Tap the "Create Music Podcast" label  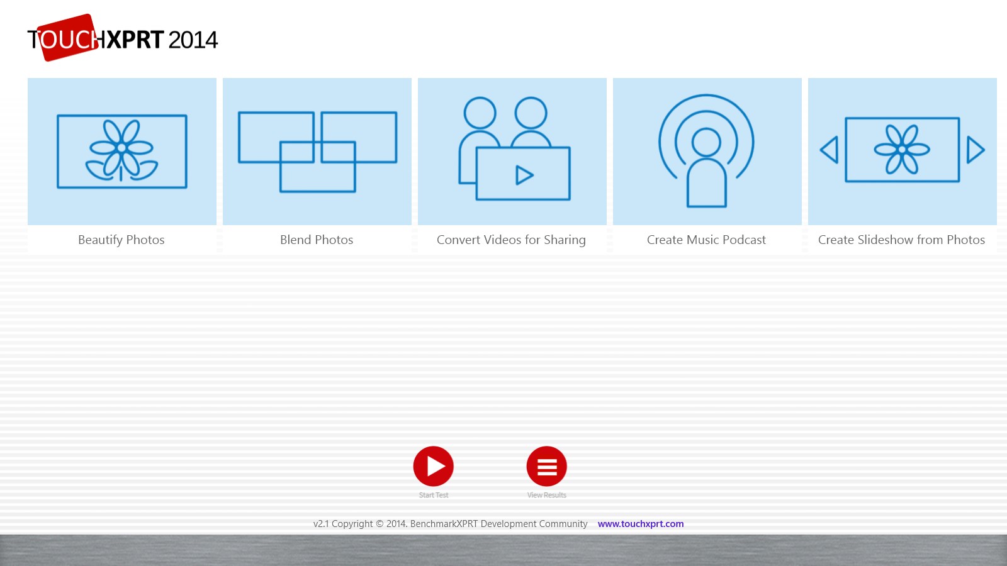coord(706,240)
